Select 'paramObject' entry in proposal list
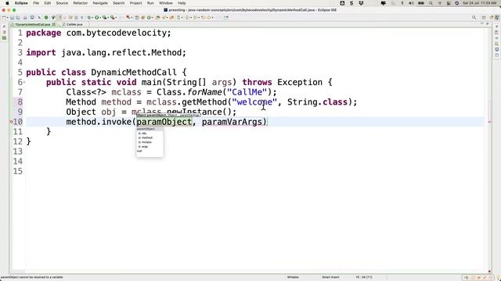Viewport: 501px width, 281px height. (150, 129)
